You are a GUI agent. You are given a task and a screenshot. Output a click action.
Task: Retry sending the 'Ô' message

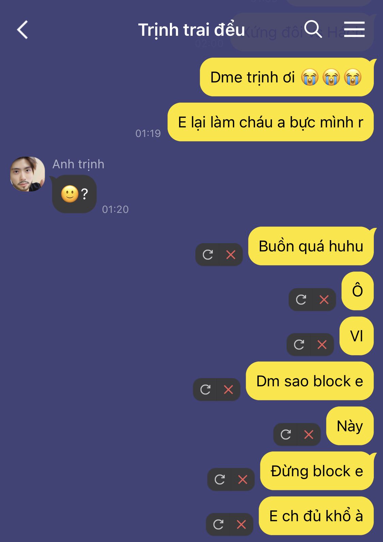click(301, 299)
